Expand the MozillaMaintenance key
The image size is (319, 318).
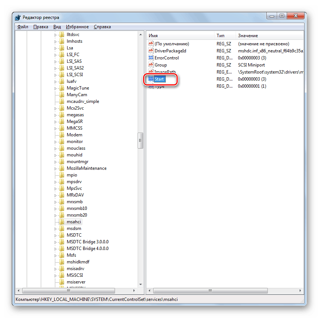click(56, 168)
